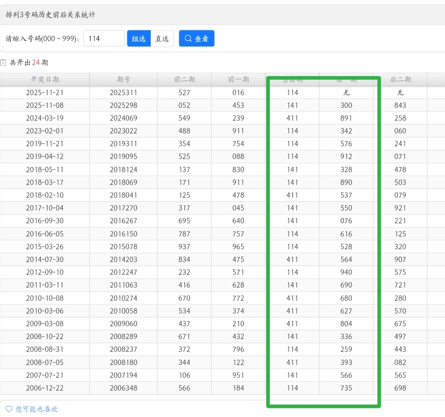Click the date cell 2017-10-04

[45, 208]
